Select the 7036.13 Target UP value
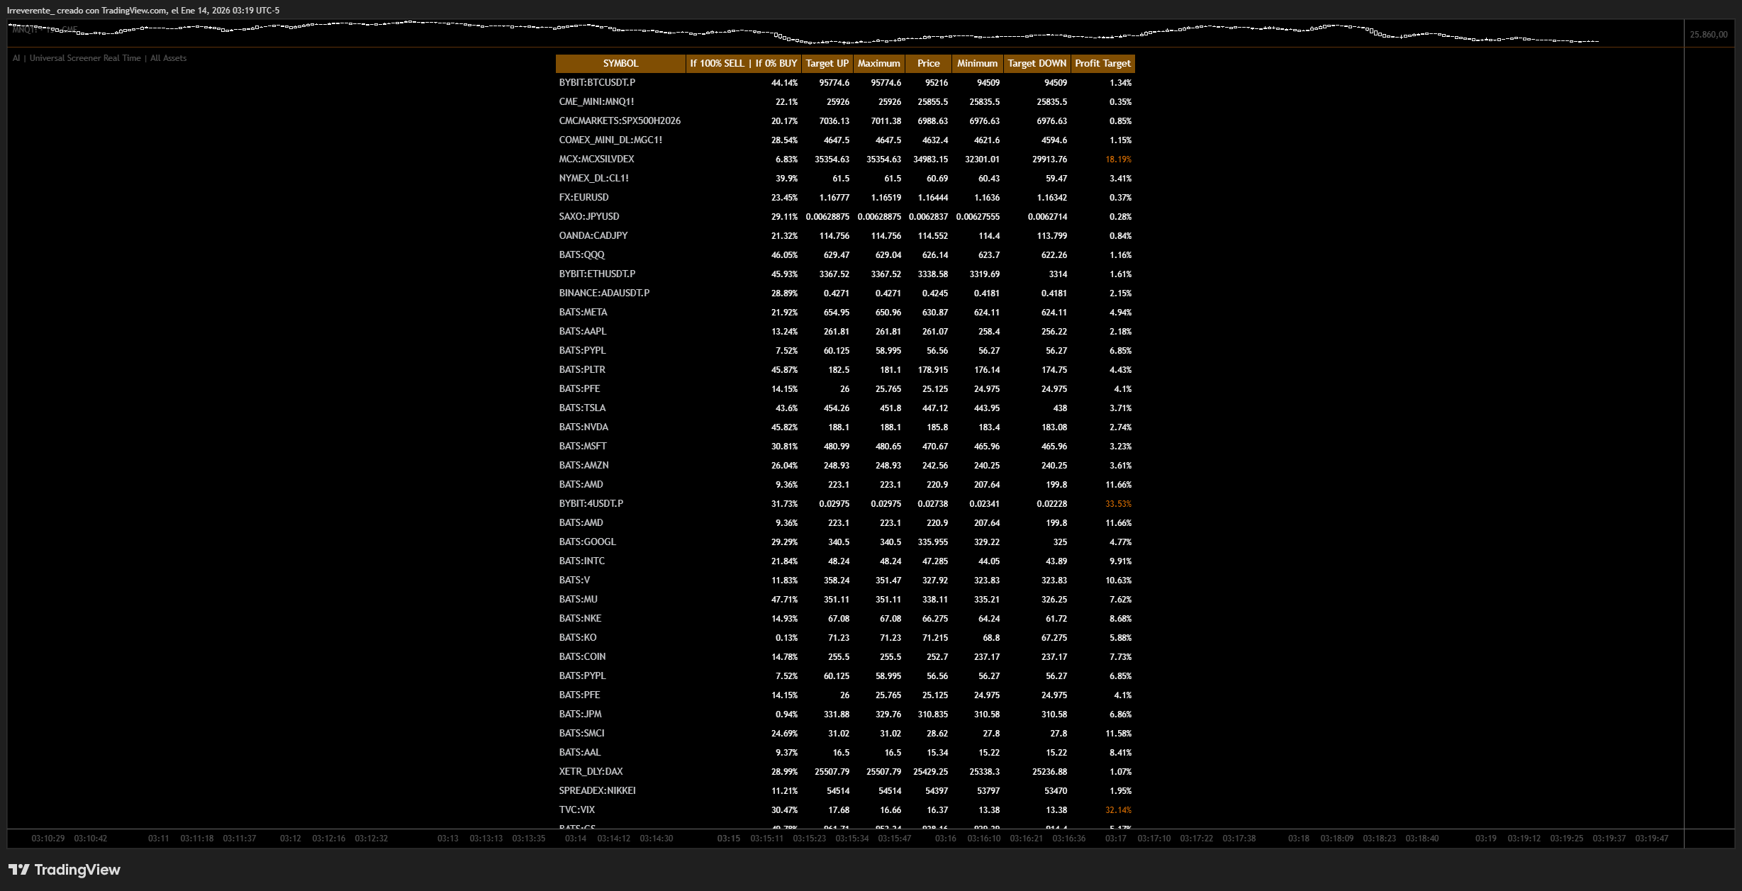Image resolution: width=1742 pixels, height=891 pixels. (x=834, y=121)
